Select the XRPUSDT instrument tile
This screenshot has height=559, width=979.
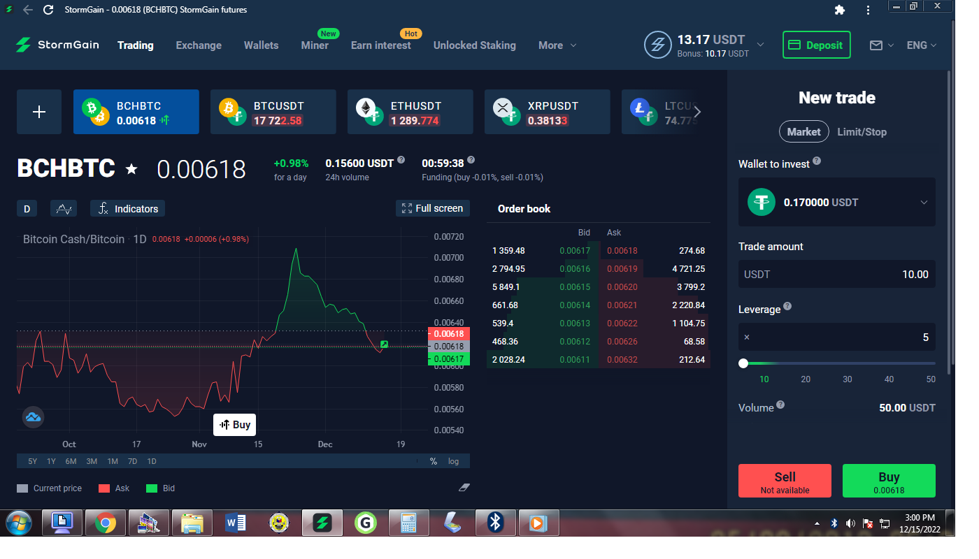click(x=548, y=112)
